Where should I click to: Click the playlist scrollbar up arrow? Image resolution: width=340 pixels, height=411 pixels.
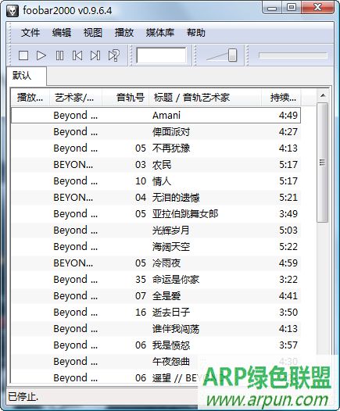tap(323, 95)
